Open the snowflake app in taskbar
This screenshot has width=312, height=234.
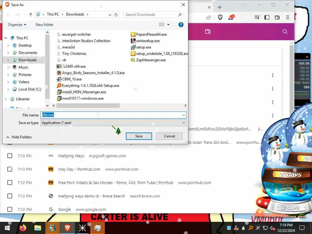coord(82,228)
